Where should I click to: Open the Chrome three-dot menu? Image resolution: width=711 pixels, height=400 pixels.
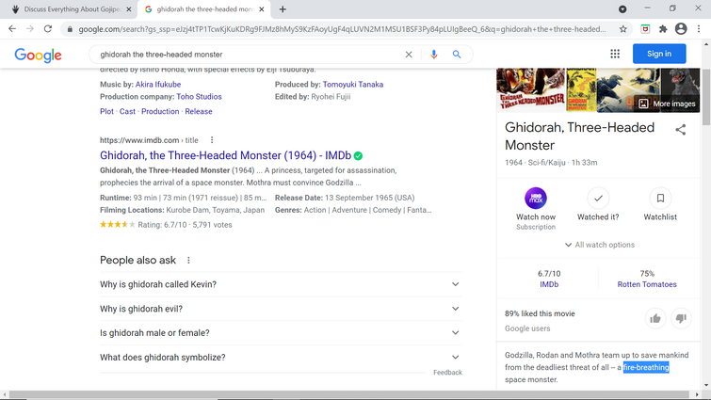(x=699, y=29)
